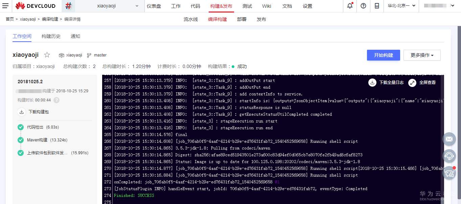Viewport: 461px width, 204px height.
Task: Star the xiaoyaoji project favorite icon
Action: [47, 54]
